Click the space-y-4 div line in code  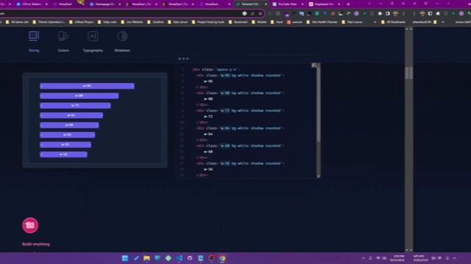pyautogui.click(x=216, y=70)
